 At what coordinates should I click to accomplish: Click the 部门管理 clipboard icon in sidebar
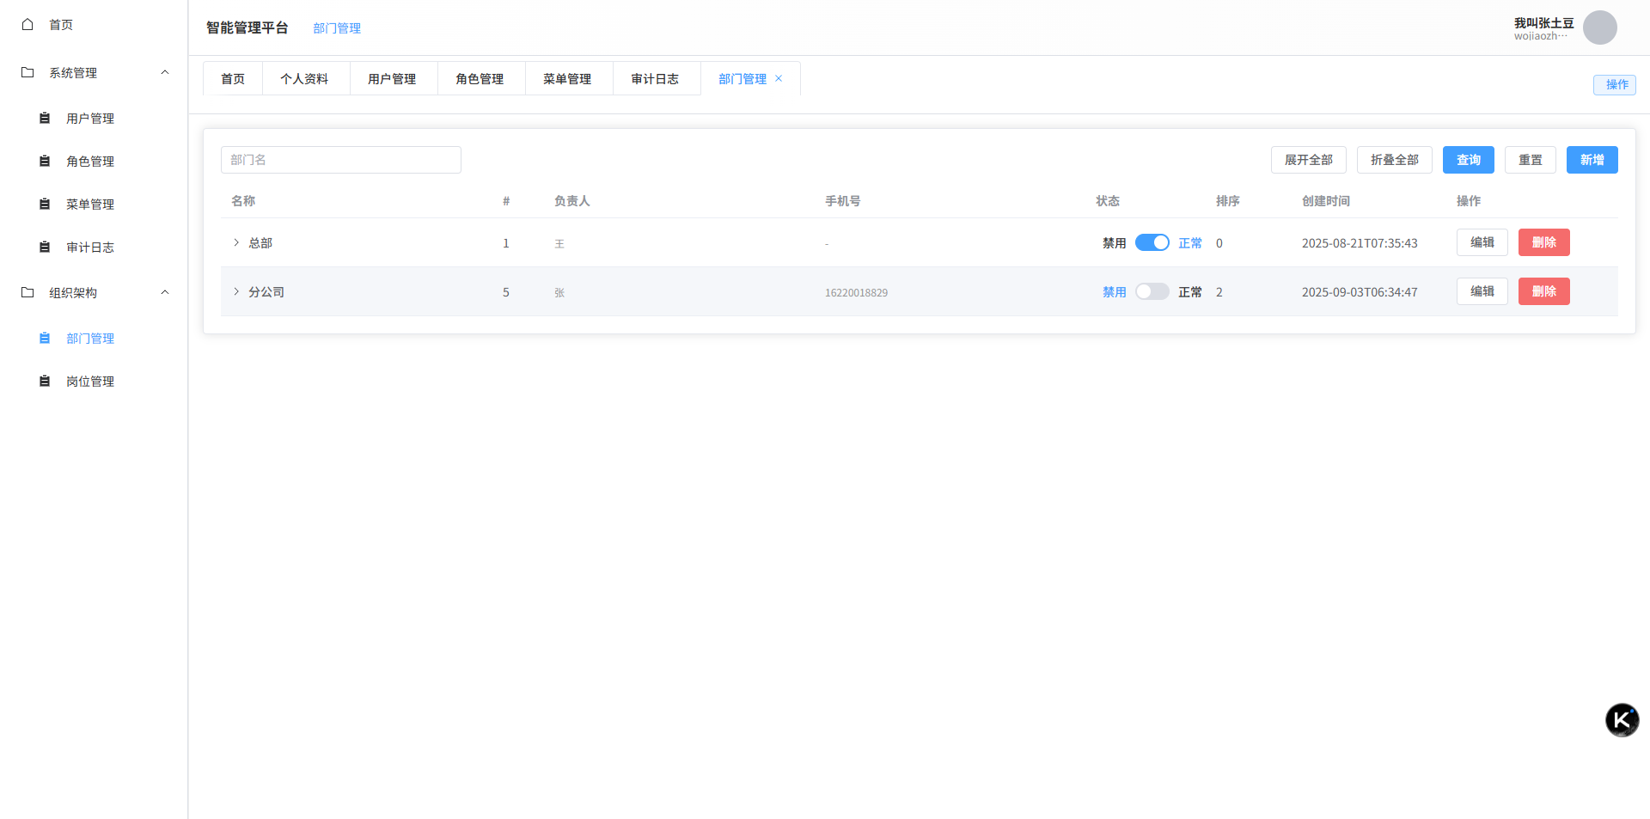45,338
